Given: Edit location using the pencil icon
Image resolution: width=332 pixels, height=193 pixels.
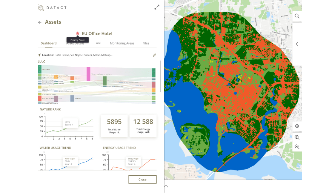Looking at the screenshot, I should 154,55.
